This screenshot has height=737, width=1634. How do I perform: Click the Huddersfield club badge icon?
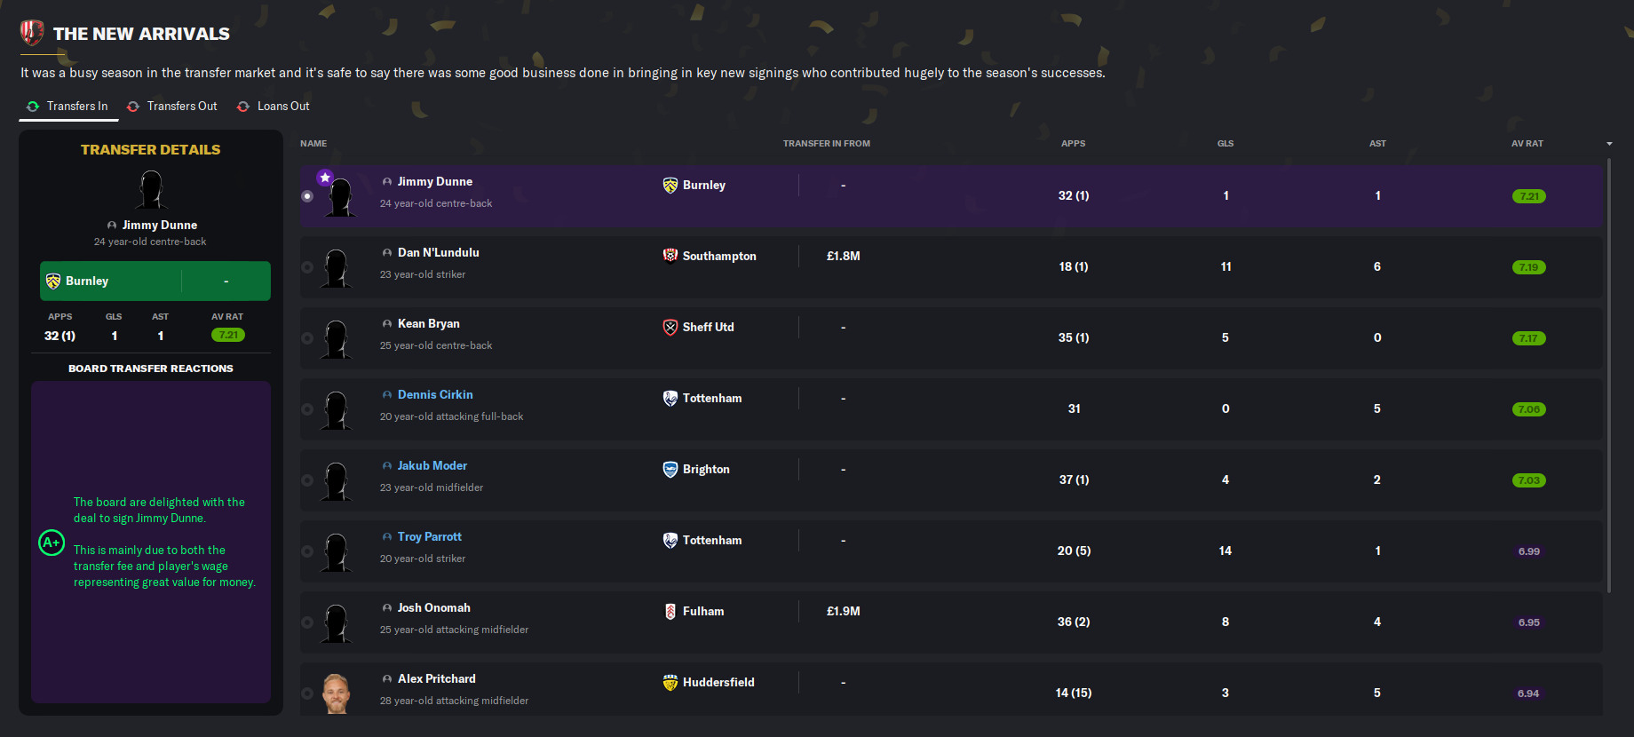670,683
